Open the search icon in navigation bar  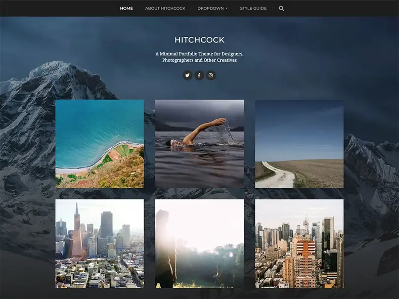pyautogui.click(x=281, y=9)
